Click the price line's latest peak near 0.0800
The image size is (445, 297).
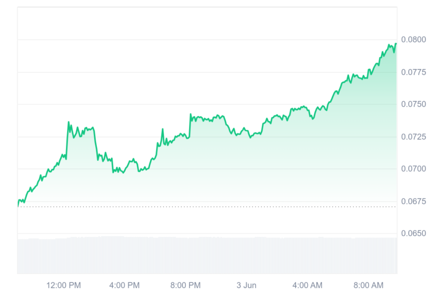[x=396, y=43]
